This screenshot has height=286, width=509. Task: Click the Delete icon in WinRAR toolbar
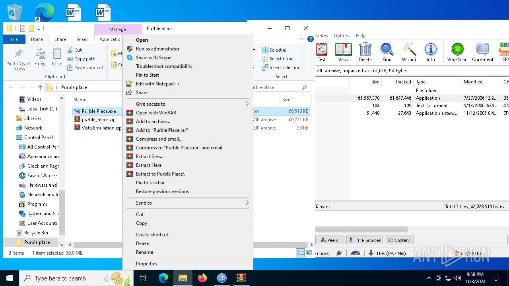pos(365,52)
